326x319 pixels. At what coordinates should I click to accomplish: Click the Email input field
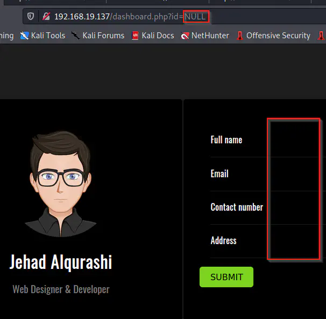(x=296, y=174)
